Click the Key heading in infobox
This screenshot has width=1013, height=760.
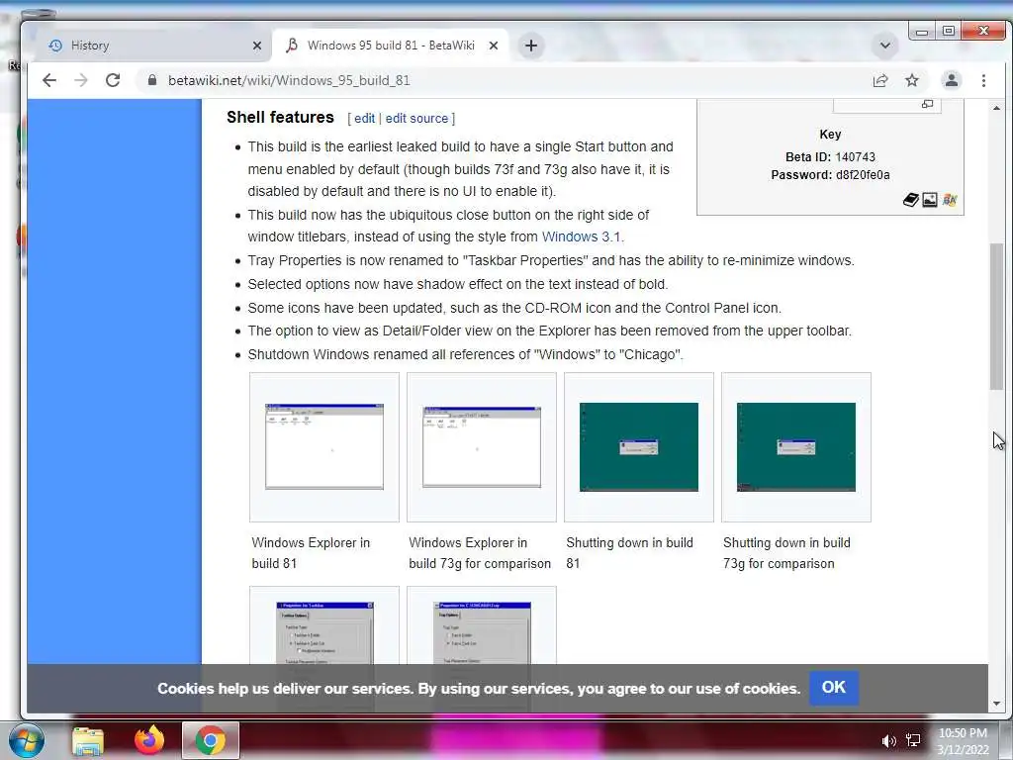830,135
